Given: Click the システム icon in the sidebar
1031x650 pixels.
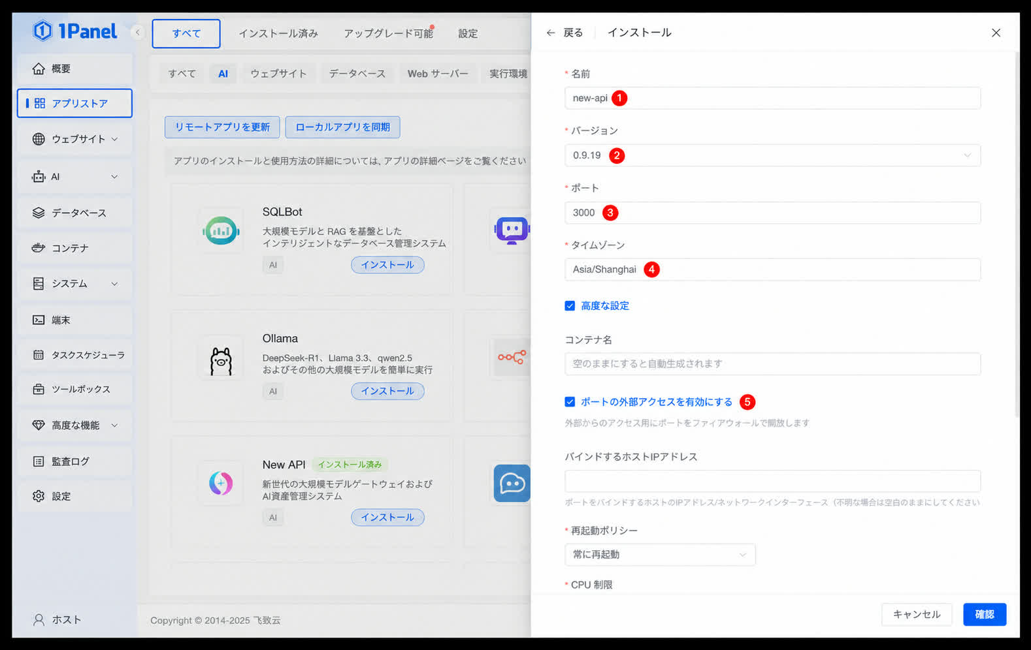Looking at the screenshot, I should click(x=39, y=283).
